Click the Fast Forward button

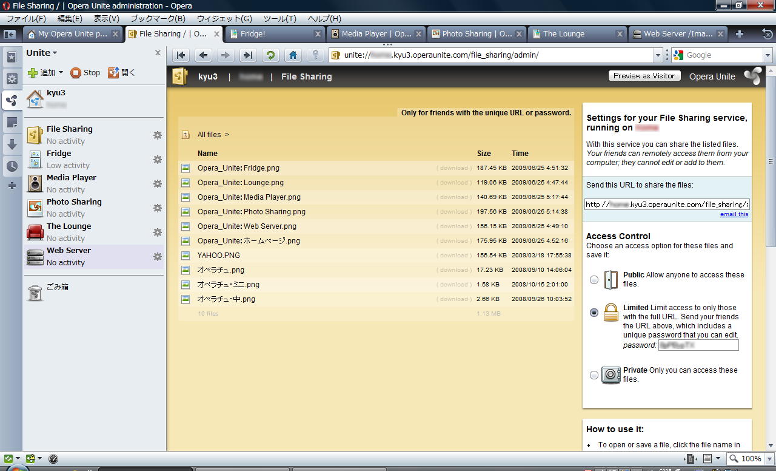coord(247,55)
